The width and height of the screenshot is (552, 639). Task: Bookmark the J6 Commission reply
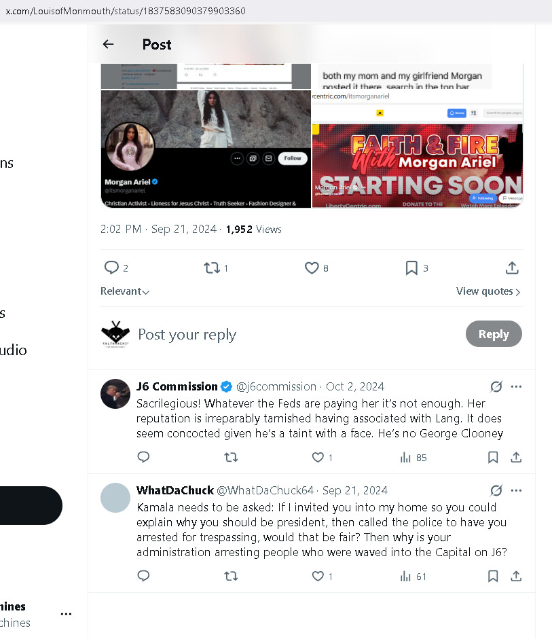494,458
